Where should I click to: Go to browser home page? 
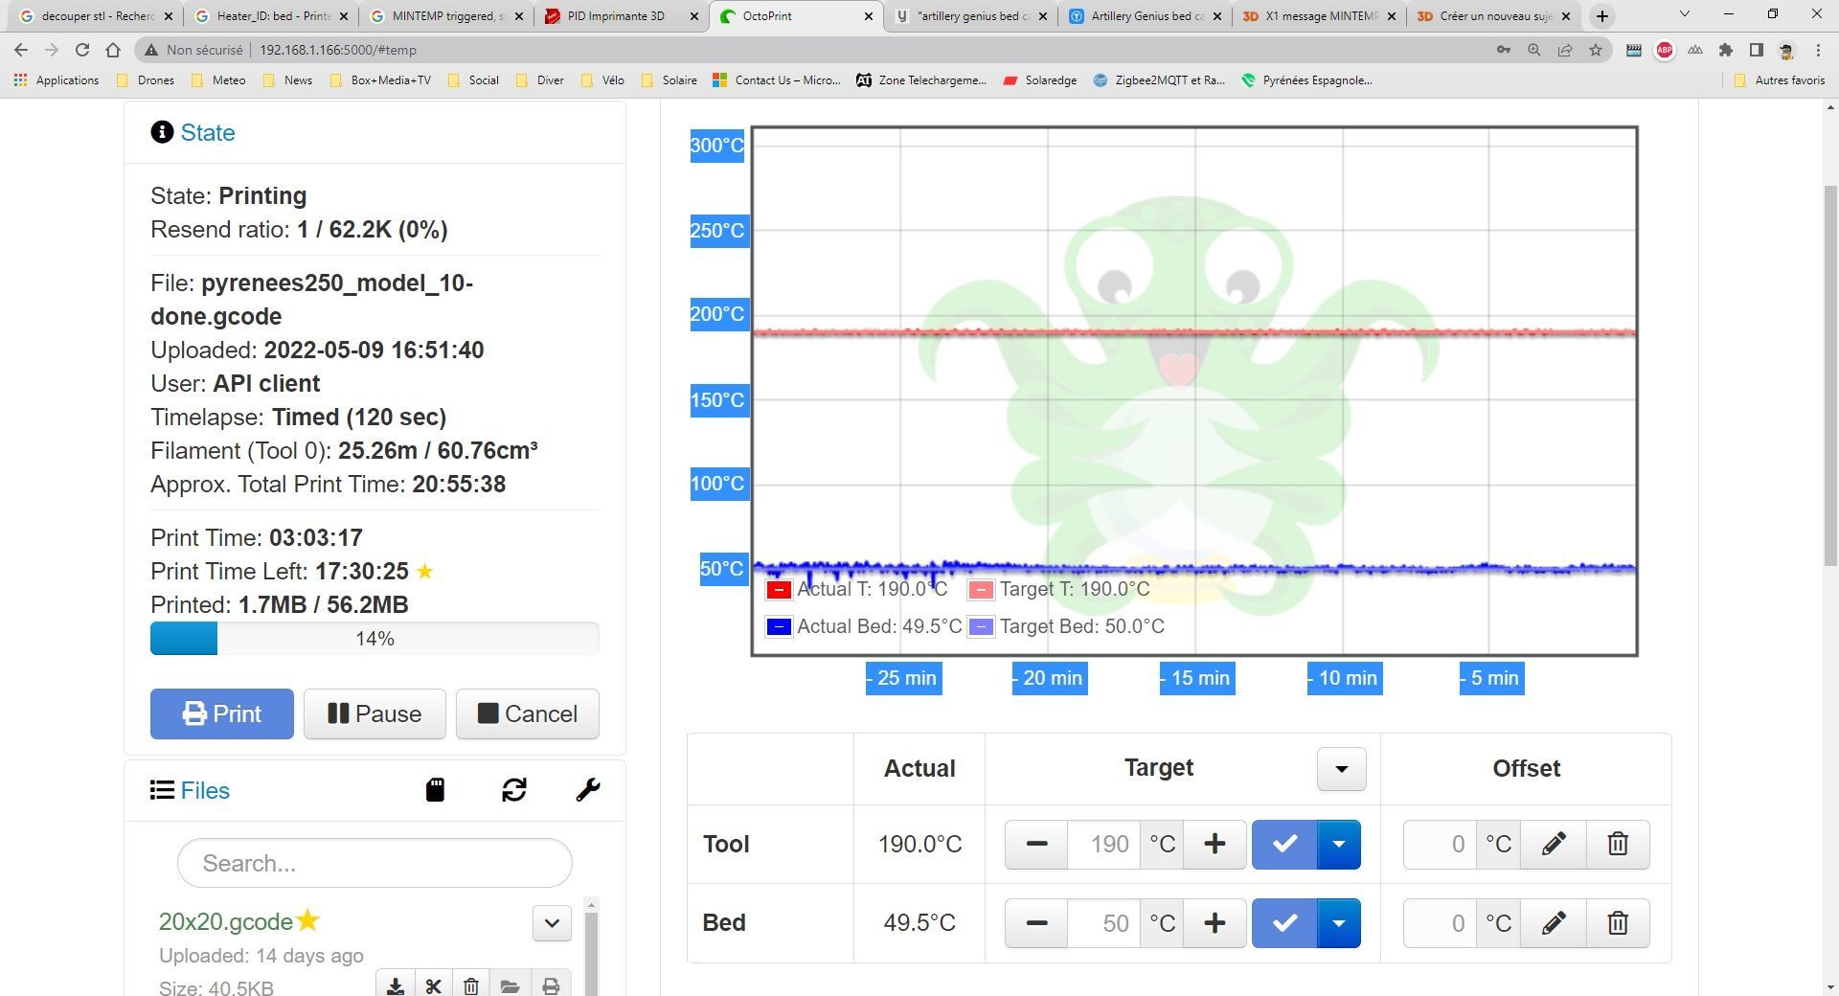point(113,50)
